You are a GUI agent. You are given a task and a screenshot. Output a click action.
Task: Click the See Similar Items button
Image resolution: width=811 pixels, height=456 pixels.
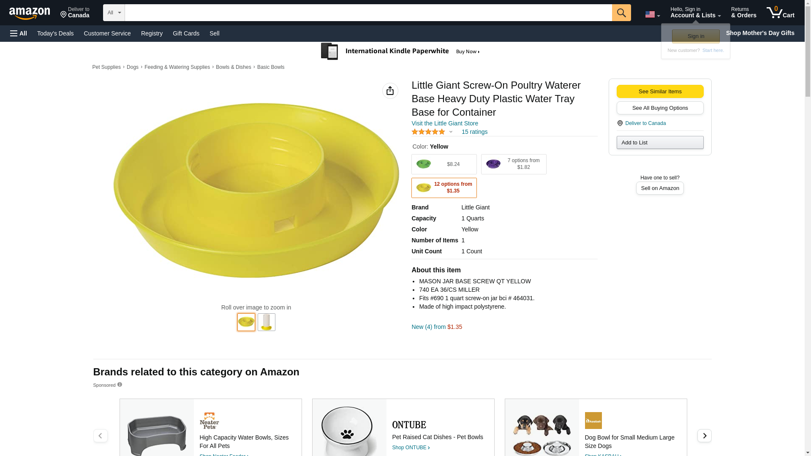pyautogui.click(x=659, y=91)
